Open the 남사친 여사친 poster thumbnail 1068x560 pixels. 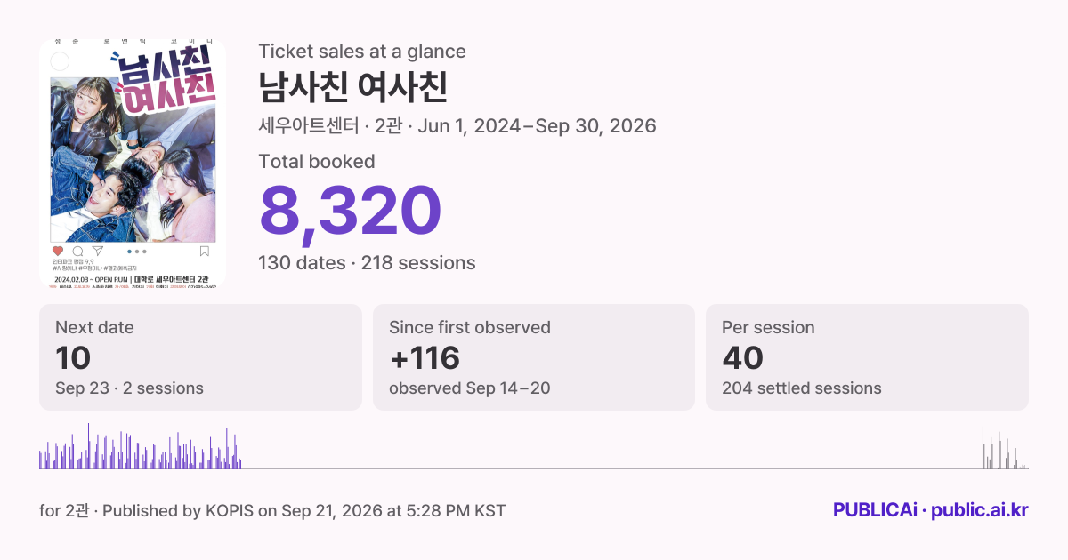pyautogui.click(x=133, y=163)
